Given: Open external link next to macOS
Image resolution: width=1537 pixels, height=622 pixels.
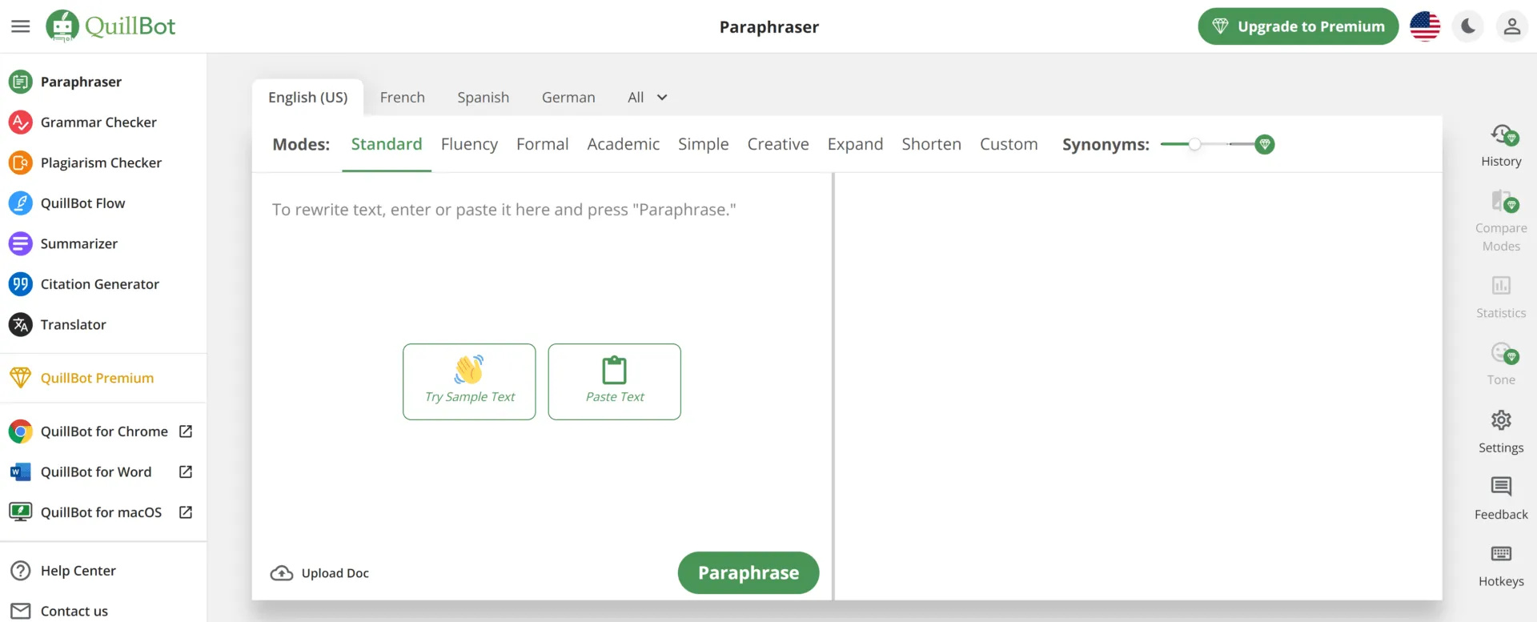Looking at the screenshot, I should (186, 512).
